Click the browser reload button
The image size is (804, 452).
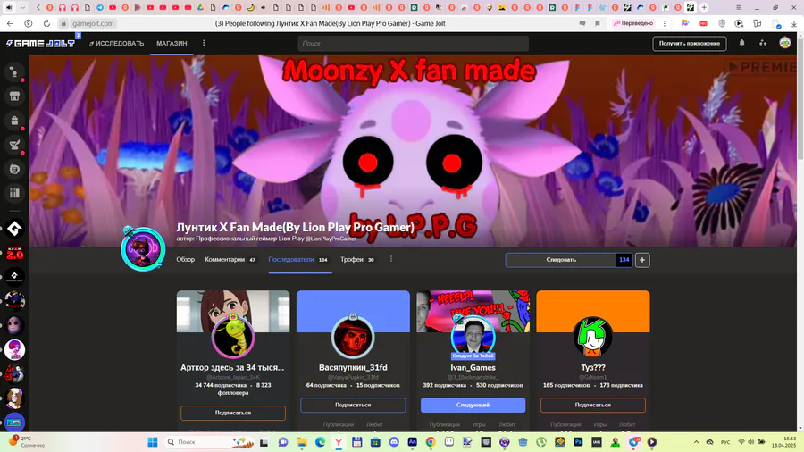coord(46,23)
